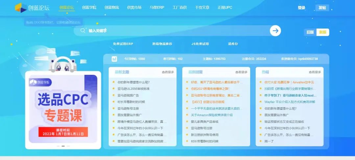Click the 主题帖 1390753 statistic
The height and width of the screenshot is (160, 355).
tap(214, 59)
